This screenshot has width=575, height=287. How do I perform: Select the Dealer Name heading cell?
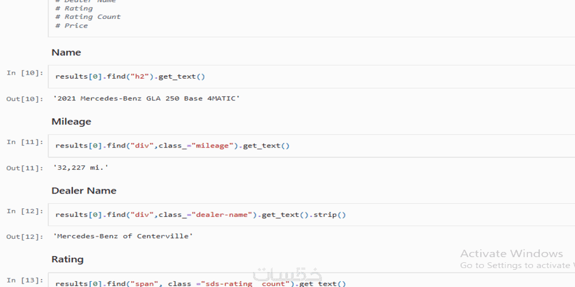[84, 191]
